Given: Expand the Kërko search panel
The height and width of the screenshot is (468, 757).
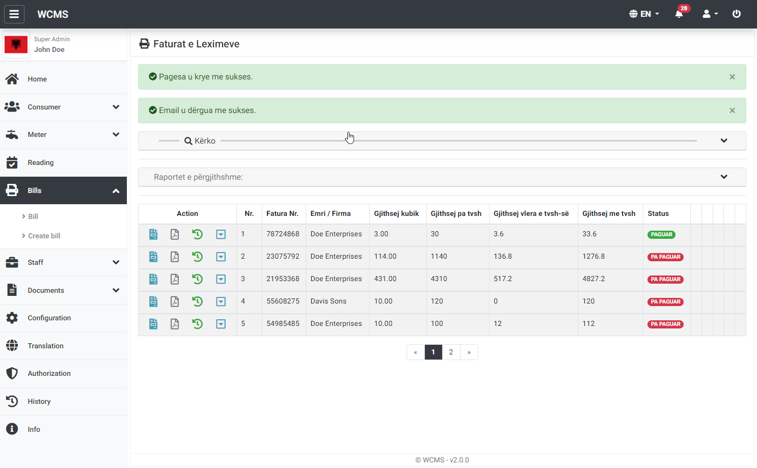Looking at the screenshot, I should [x=442, y=141].
